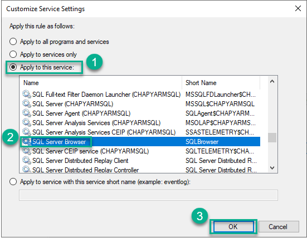Cancel the Customize Service Settings dialog
Image resolution: width=307 pixels, height=238 pixels.
tap(279, 227)
